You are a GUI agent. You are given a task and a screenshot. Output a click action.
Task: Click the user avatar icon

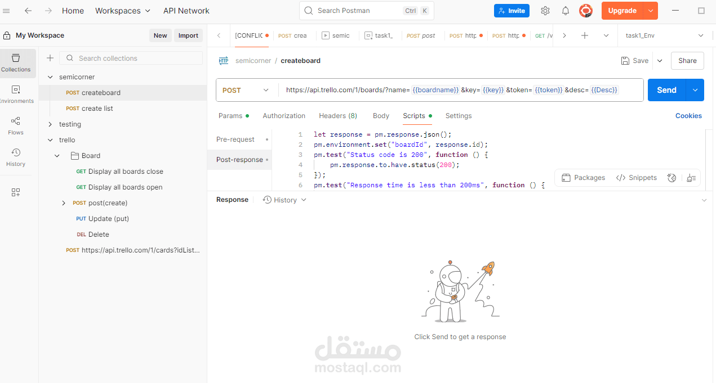pos(586,11)
